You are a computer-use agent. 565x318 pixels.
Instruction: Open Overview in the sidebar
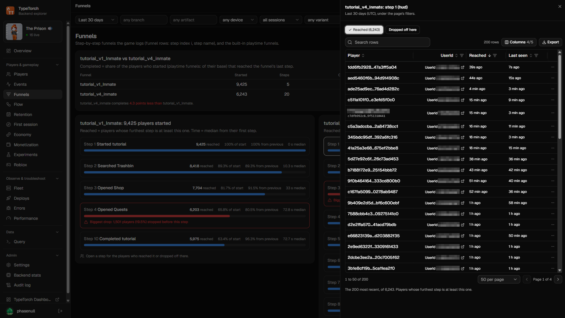coord(33,51)
